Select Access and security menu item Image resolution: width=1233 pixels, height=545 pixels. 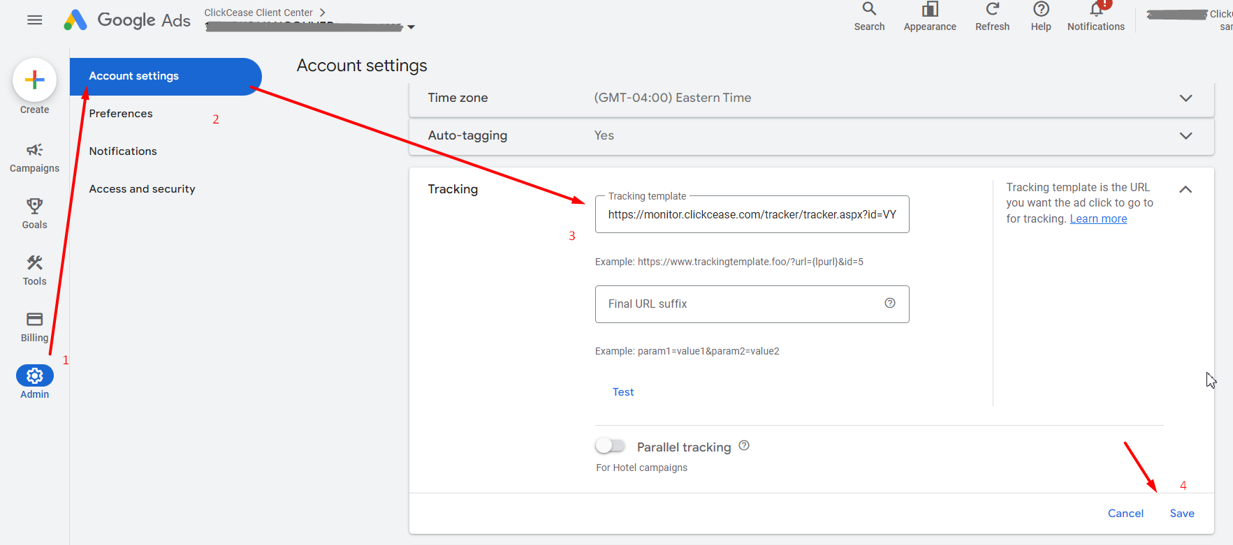142,189
